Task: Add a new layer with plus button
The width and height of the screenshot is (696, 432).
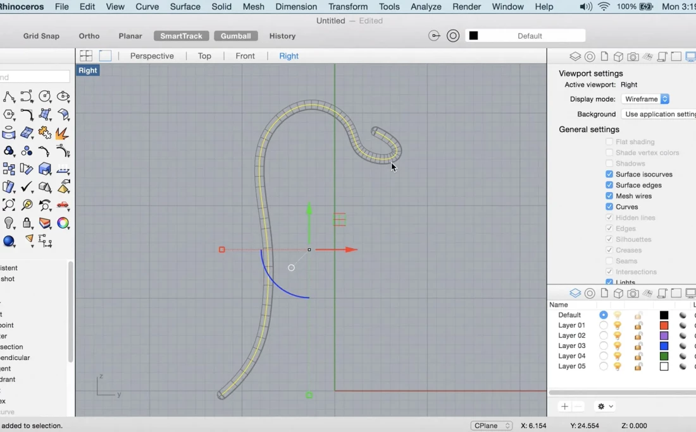Action: coord(564,406)
